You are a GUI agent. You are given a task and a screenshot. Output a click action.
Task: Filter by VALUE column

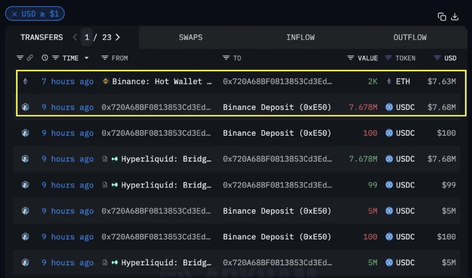pyautogui.click(x=350, y=57)
